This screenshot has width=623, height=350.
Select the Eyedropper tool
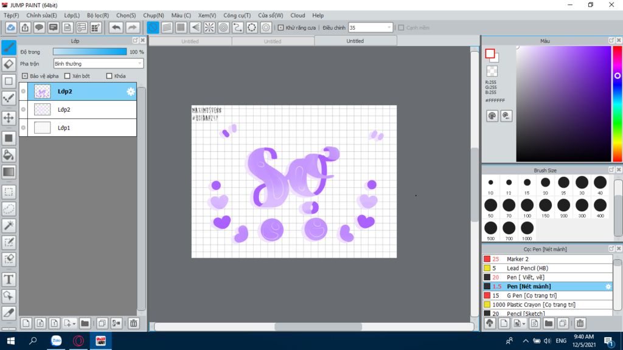[x=9, y=313]
